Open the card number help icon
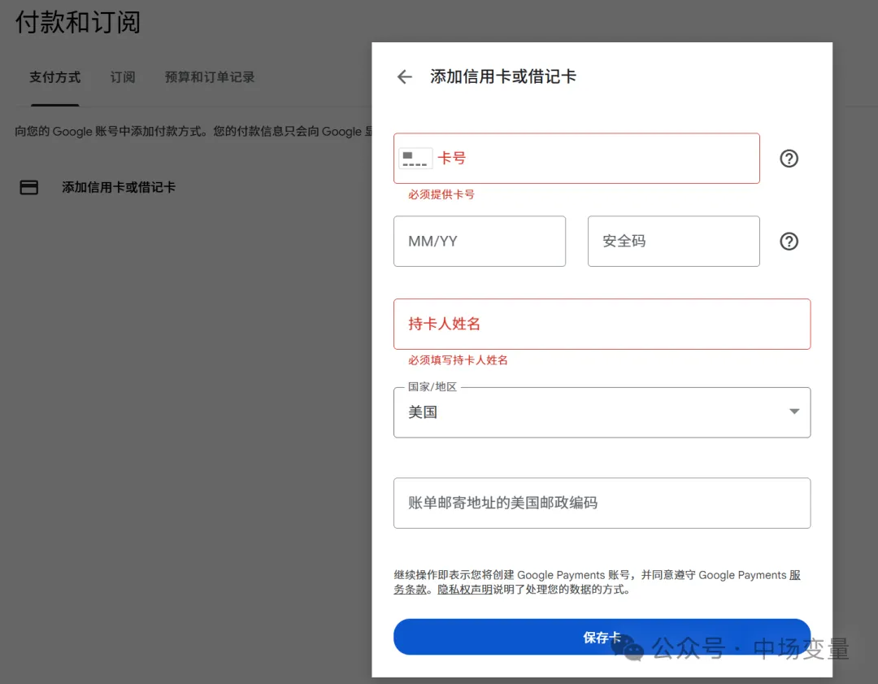The image size is (878, 684). click(x=789, y=159)
